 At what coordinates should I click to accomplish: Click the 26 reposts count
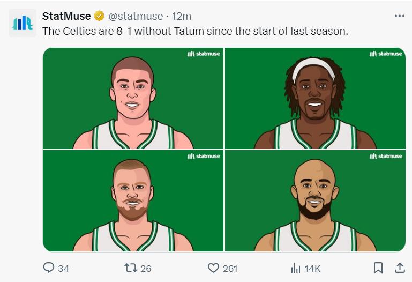(x=146, y=269)
